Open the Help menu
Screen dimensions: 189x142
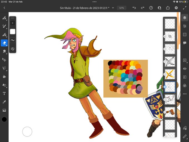[151, 8]
